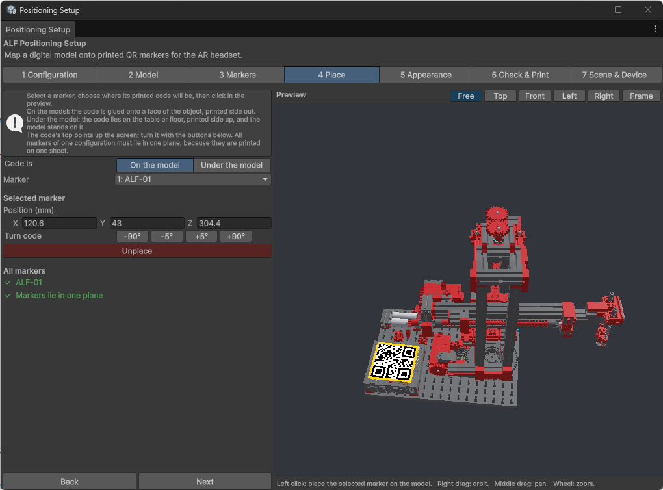Image resolution: width=663 pixels, height=490 pixels.
Task: Select the 4 Place step tab
Action: pos(332,75)
